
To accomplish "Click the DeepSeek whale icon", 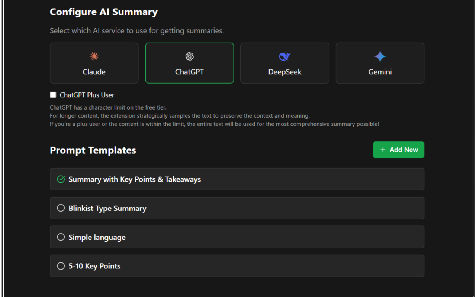I will point(284,56).
